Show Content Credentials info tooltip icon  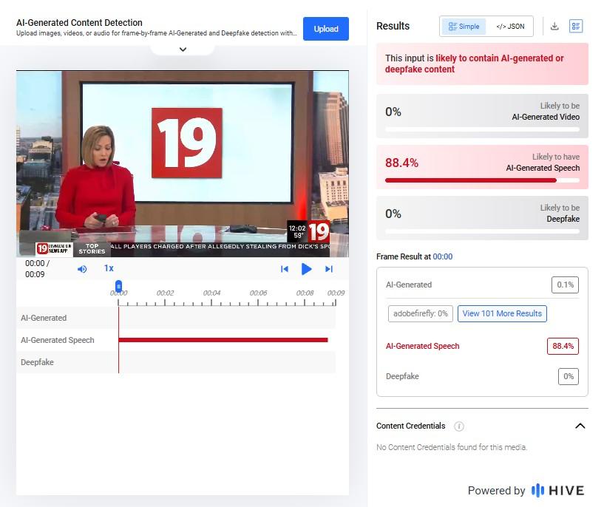459,426
